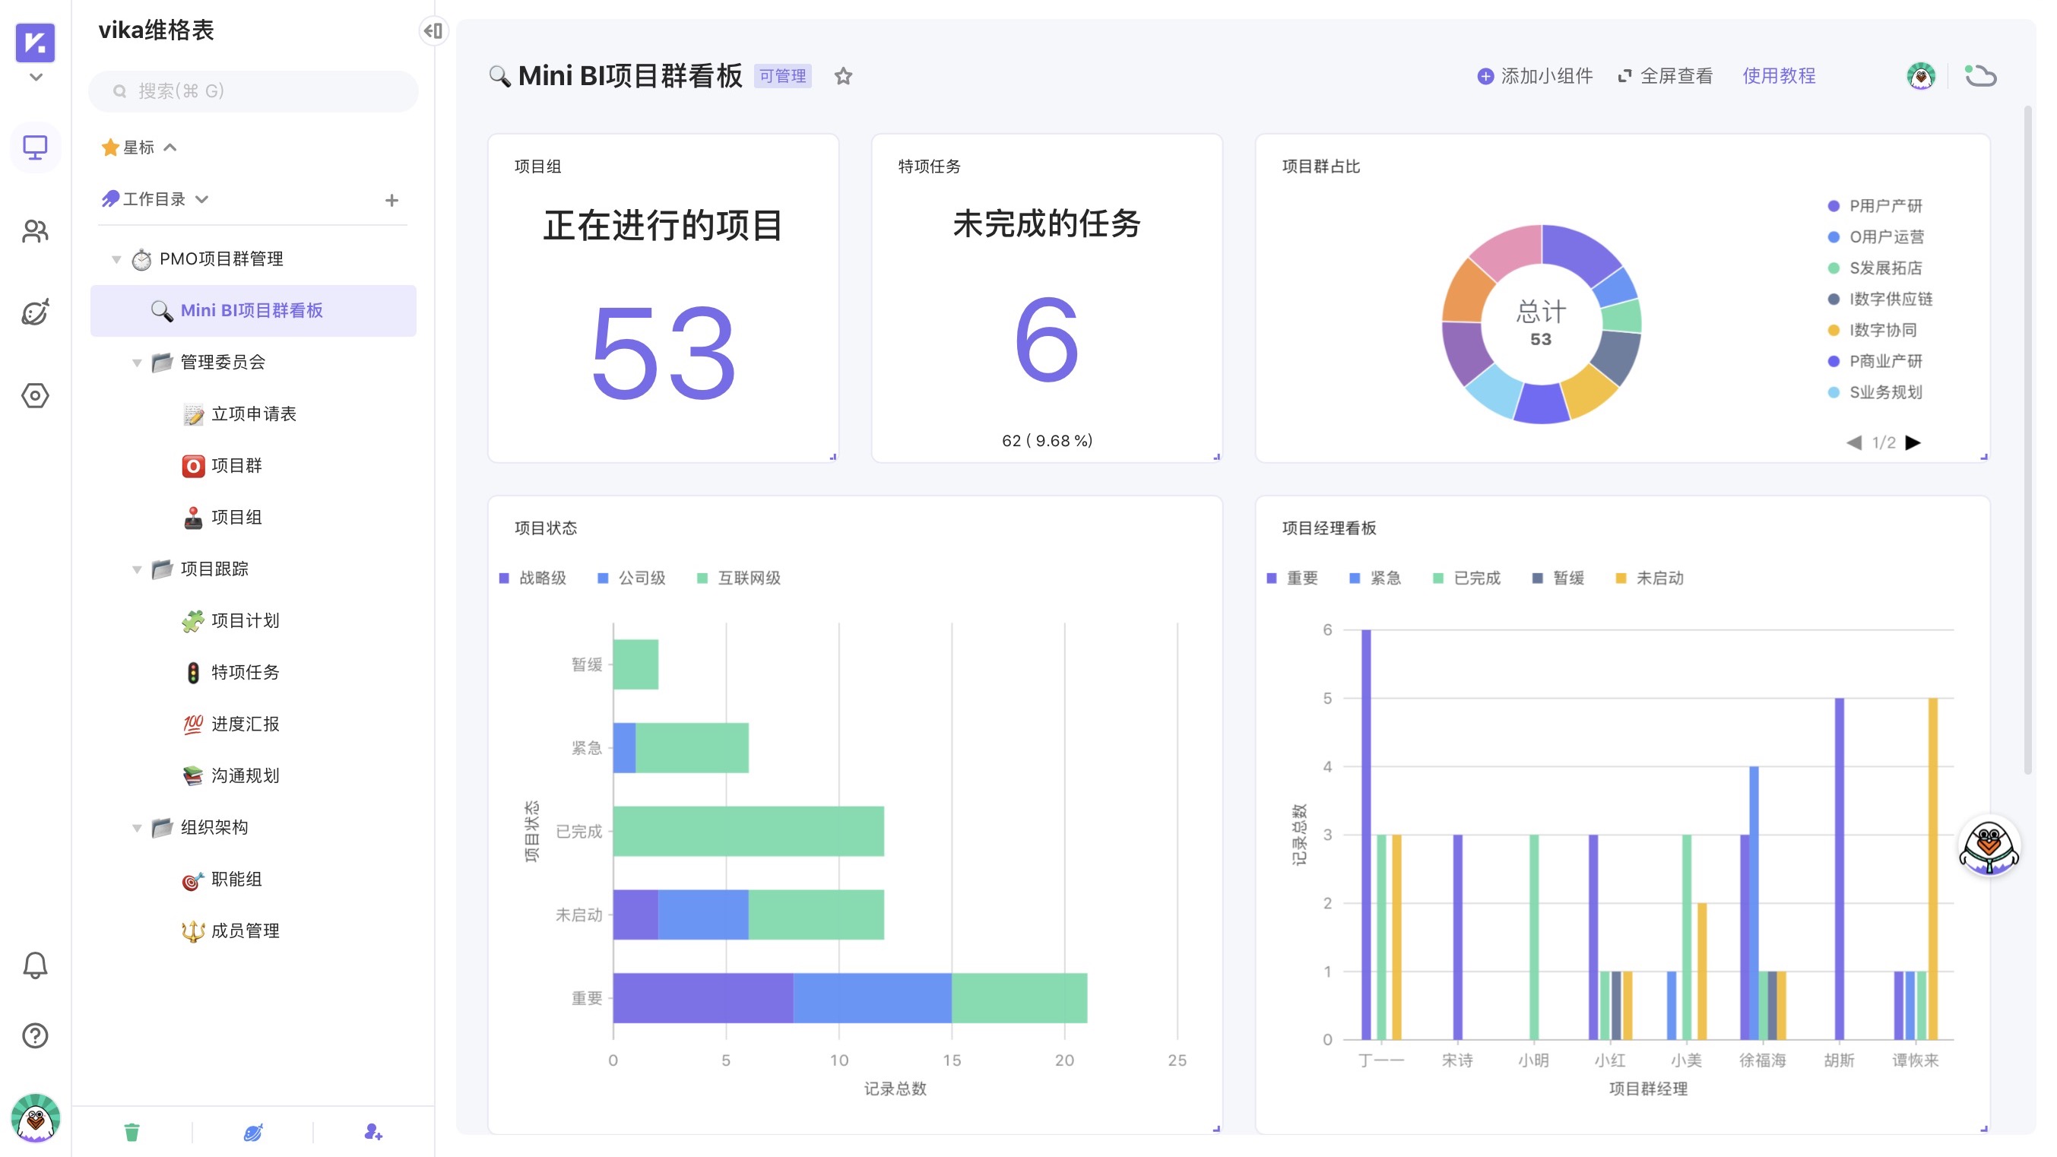Click the search input field in sidebar
The image size is (2057, 1157).
(253, 91)
